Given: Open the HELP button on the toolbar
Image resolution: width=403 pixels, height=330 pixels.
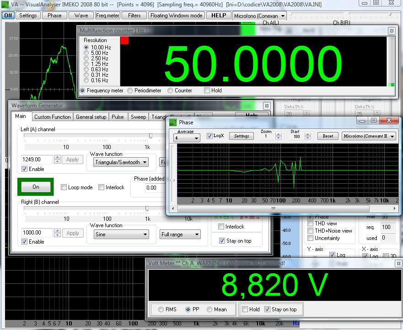Looking at the screenshot, I should coord(218,15).
